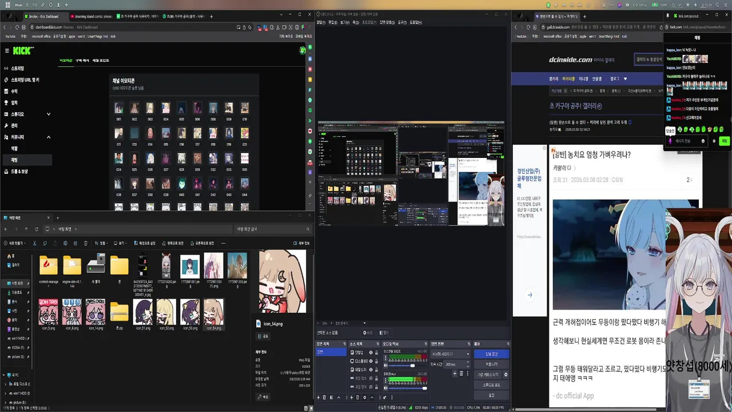Select icon_51.png file
The height and width of the screenshot is (412, 732).
(143, 315)
